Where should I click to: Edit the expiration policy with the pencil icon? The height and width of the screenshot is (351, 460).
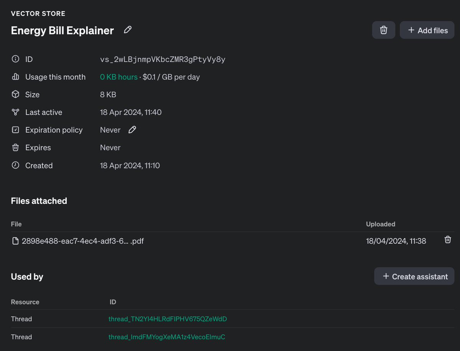coord(132,130)
